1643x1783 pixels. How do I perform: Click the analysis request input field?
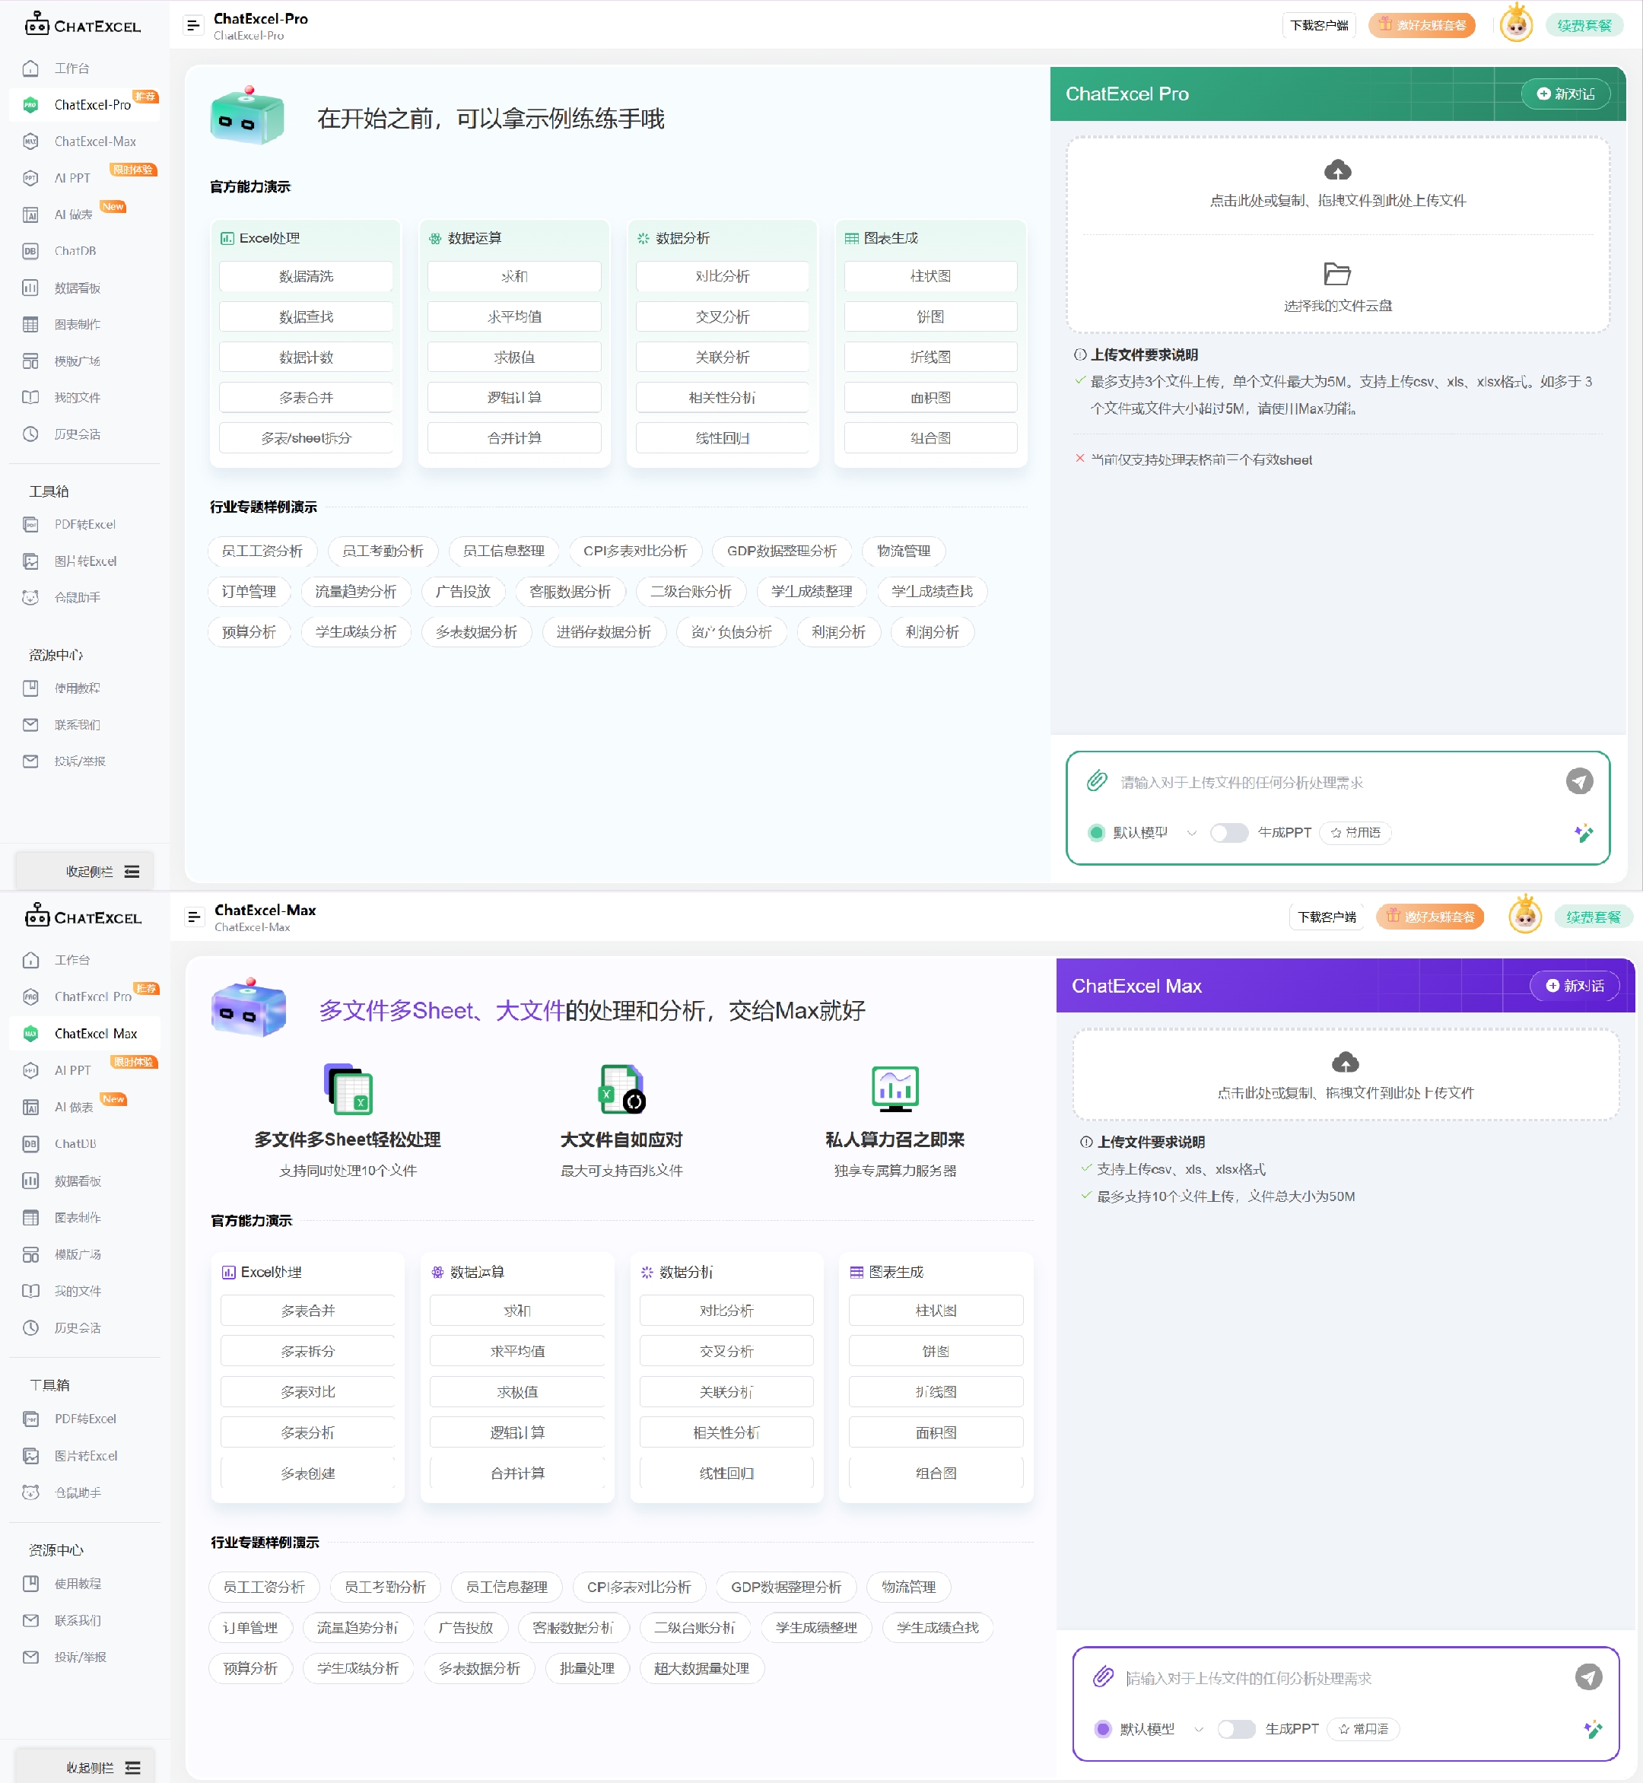[1289, 782]
